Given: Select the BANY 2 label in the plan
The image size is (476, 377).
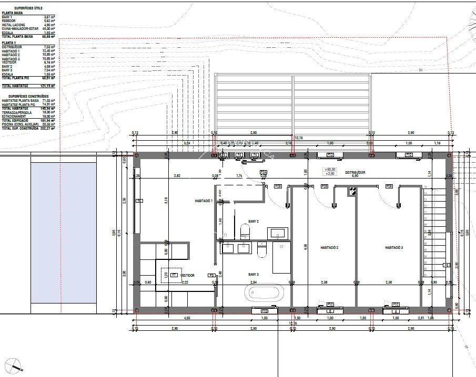Looking at the screenshot, I should (254, 222).
